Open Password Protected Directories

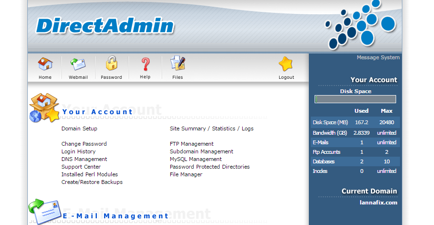click(x=210, y=167)
